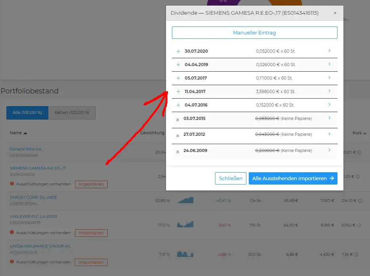Click the amount 3,598000 € x 60 St.
The image size is (370, 276).
click(276, 91)
